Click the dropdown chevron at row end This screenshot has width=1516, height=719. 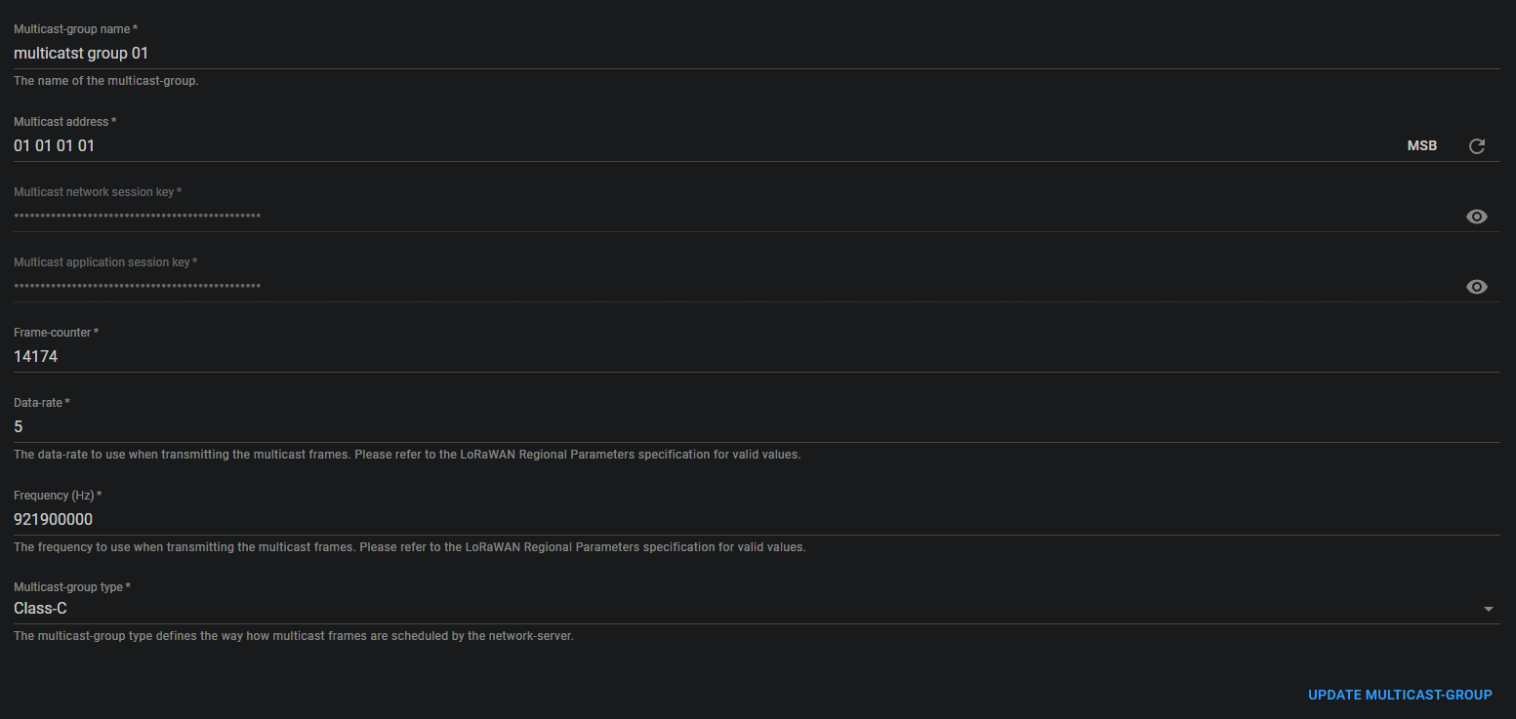pos(1488,607)
